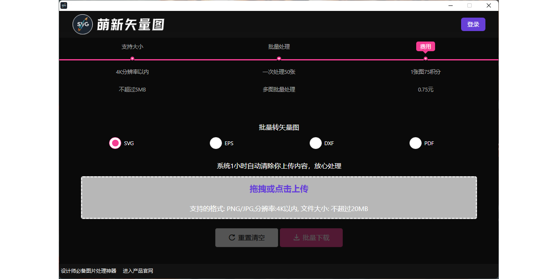Click the app icon in the title bar
This screenshot has width=558, height=279.
click(63, 5)
